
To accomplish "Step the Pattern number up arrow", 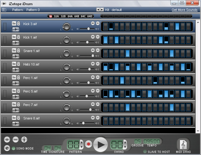I will tap(82, 142).
